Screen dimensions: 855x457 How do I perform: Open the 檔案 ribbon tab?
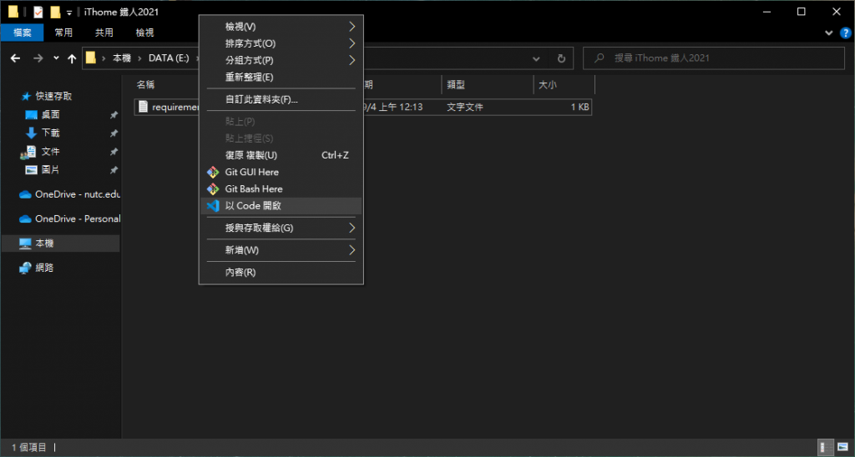pos(23,33)
